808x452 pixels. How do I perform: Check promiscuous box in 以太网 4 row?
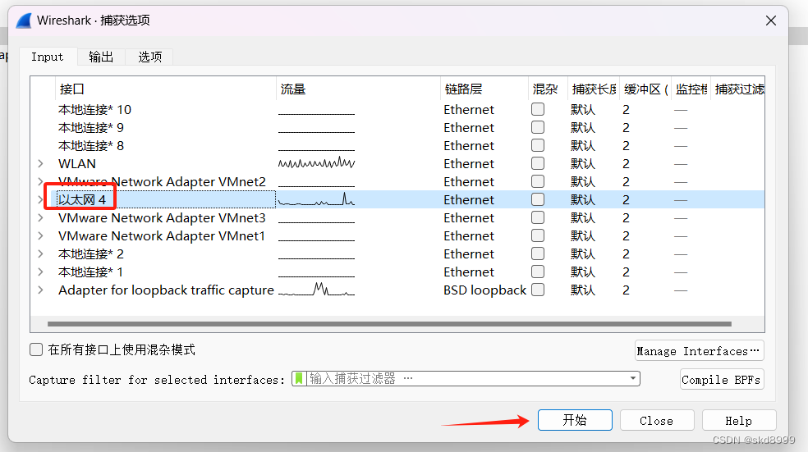[x=538, y=199]
